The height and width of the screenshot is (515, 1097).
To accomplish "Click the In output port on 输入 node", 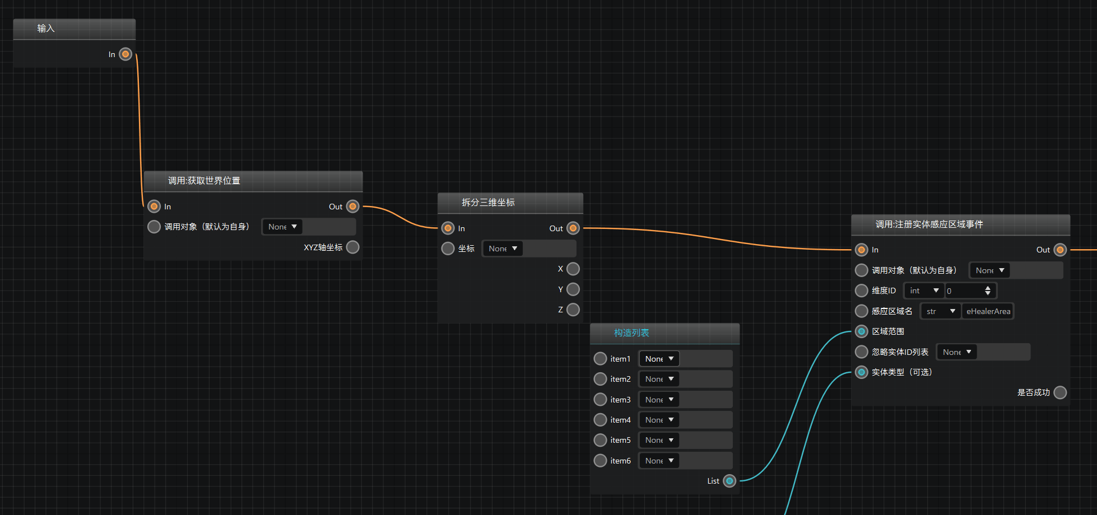I will [125, 54].
